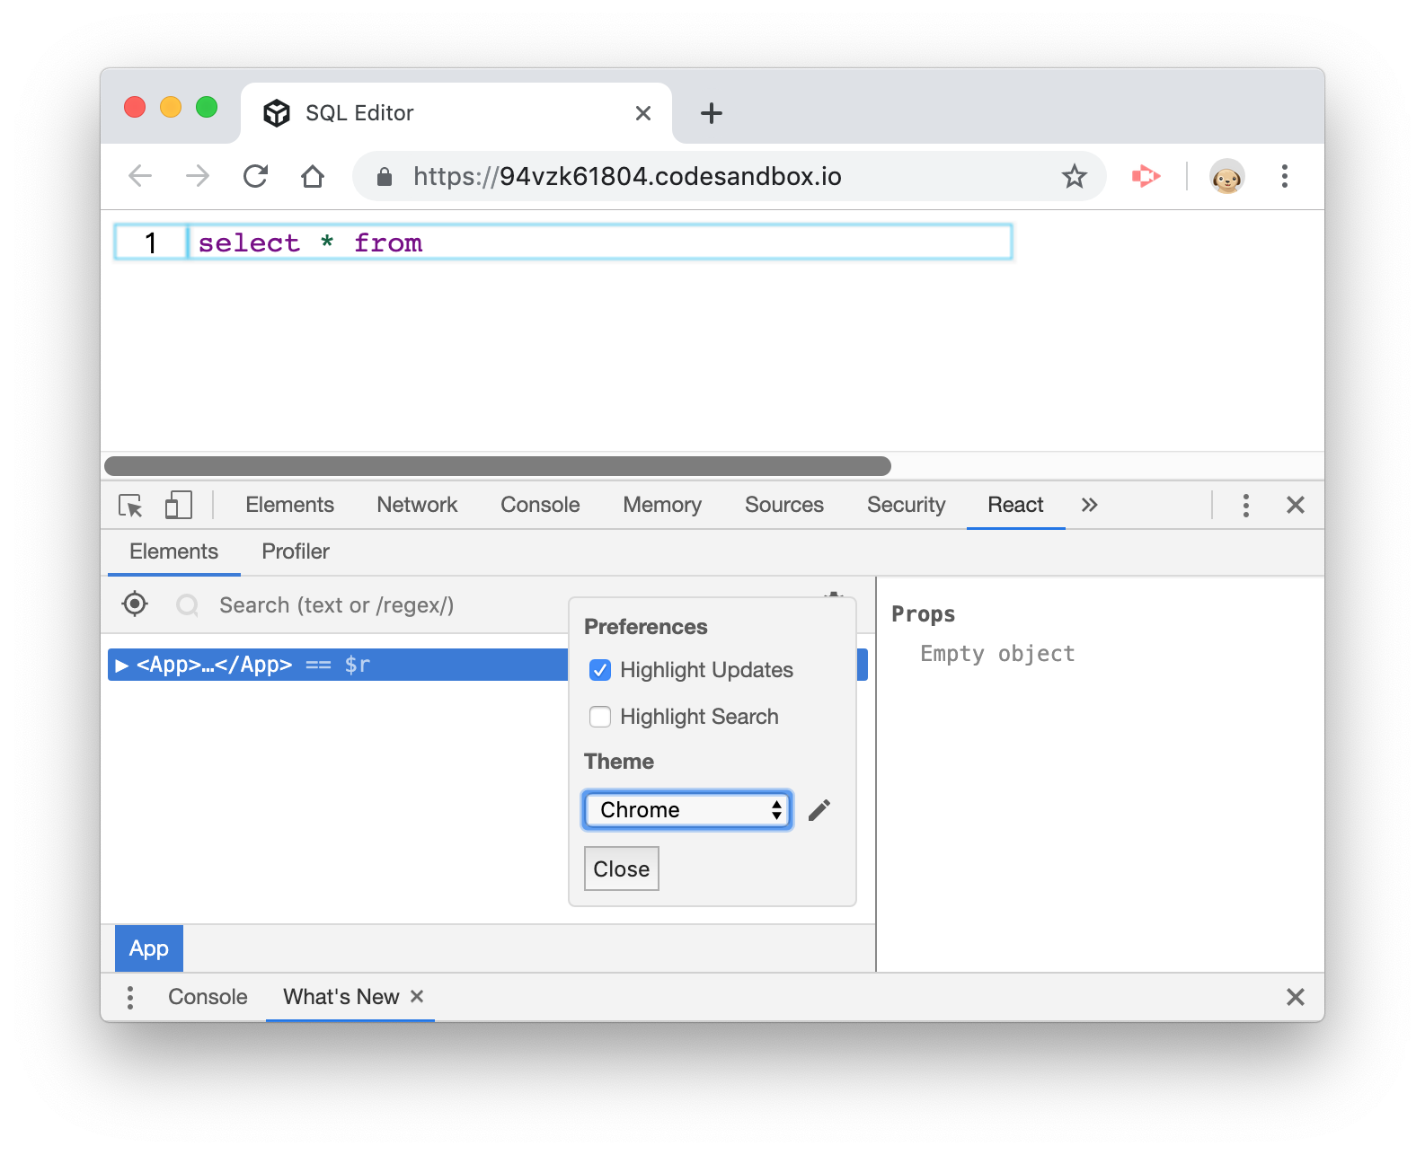Open DevTools three-dot customize menu
This screenshot has height=1155, width=1425.
coord(1245,506)
